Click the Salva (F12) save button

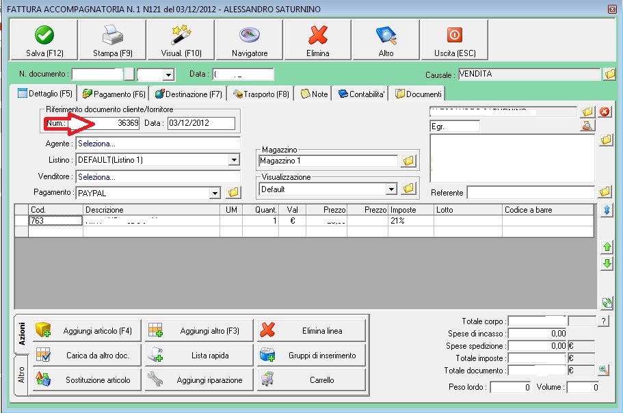44,40
